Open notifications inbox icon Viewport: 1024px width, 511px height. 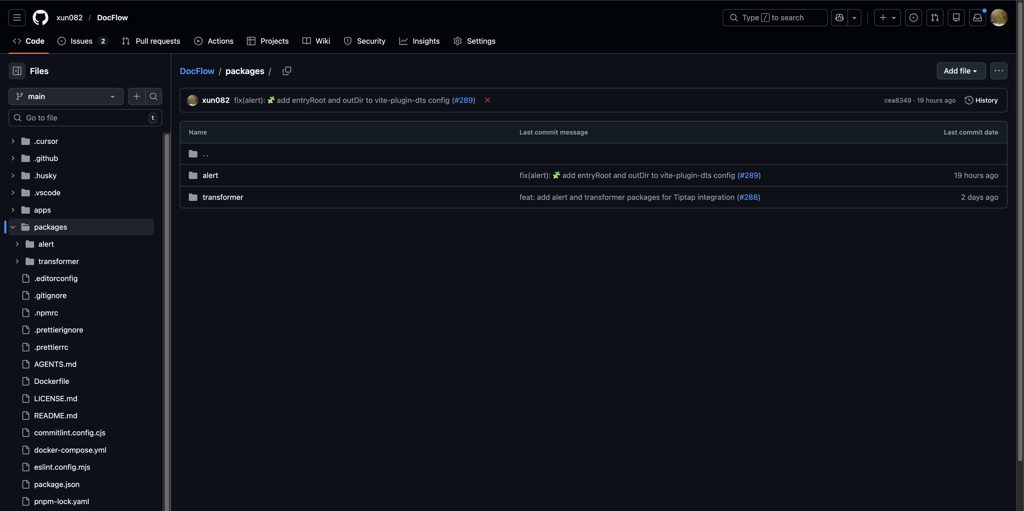pyautogui.click(x=977, y=18)
